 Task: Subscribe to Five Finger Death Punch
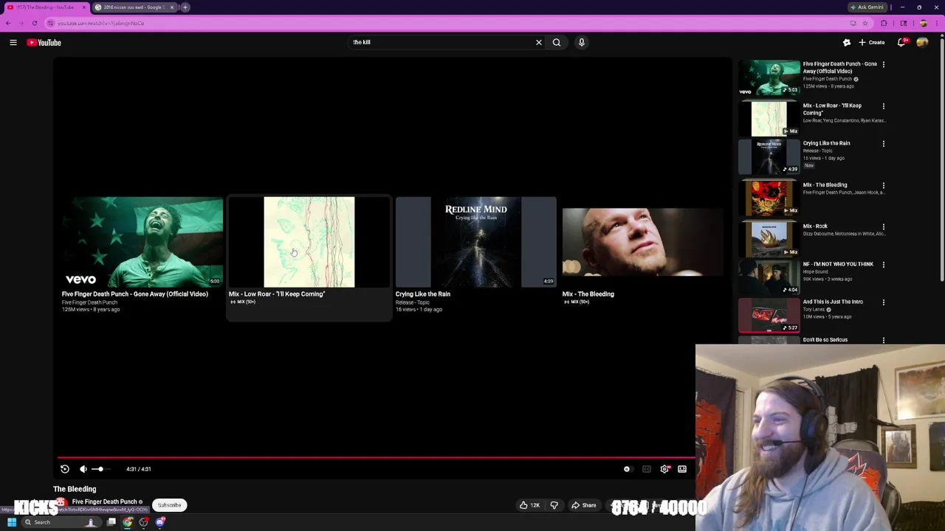click(x=169, y=505)
